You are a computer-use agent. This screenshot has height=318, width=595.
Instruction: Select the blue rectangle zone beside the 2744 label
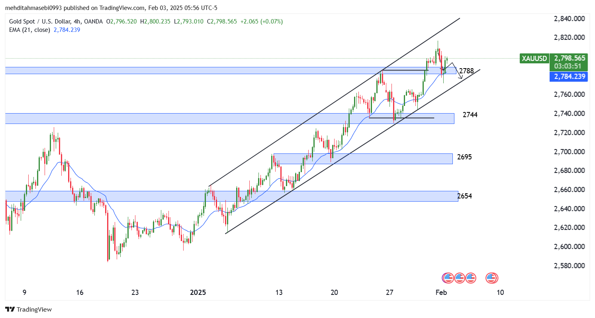(x=230, y=118)
